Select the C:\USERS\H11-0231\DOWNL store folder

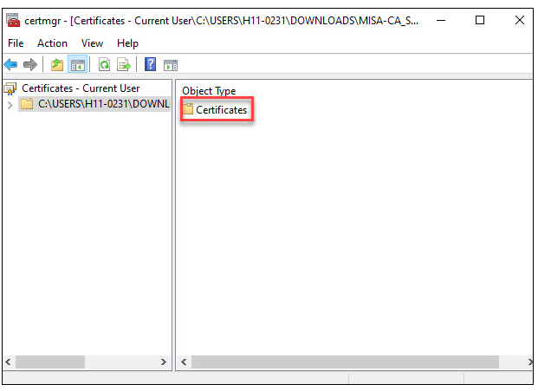102,104
